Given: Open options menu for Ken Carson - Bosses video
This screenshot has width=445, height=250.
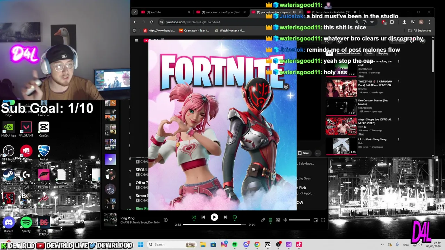Looking at the screenshot, I should (399, 101).
